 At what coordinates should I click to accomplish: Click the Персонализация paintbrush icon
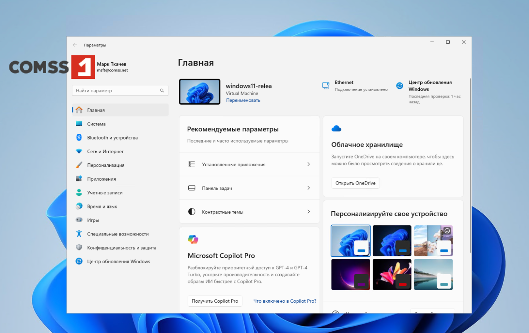point(79,165)
